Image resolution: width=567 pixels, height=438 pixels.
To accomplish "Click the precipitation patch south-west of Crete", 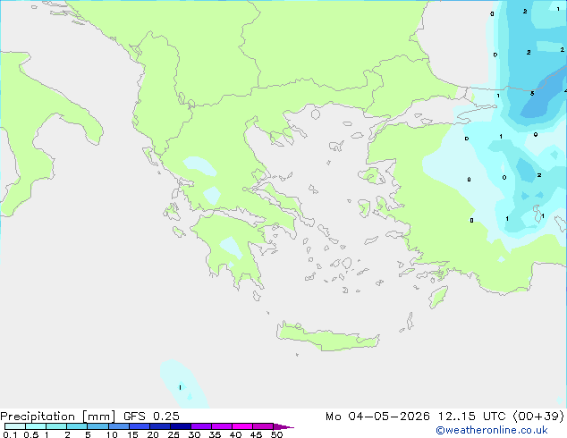I will (x=183, y=383).
